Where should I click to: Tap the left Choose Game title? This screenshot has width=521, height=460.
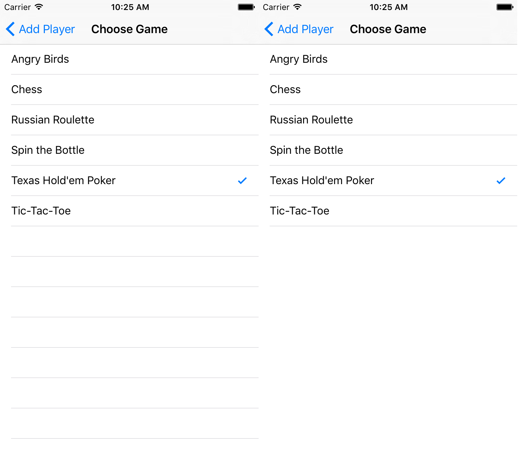[x=129, y=29]
